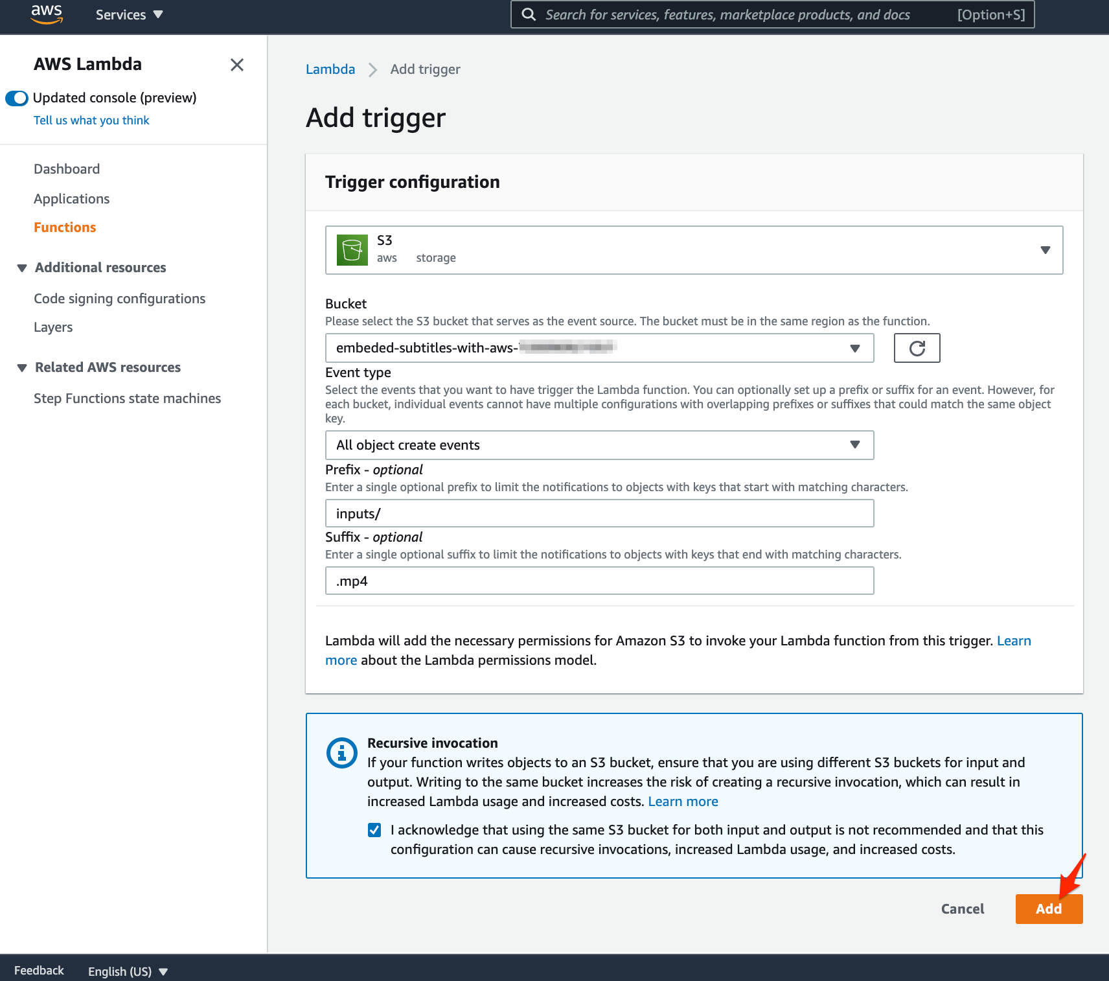Toggle the Updated console preview switch
This screenshot has height=981, width=1109.
click(17, 98)
